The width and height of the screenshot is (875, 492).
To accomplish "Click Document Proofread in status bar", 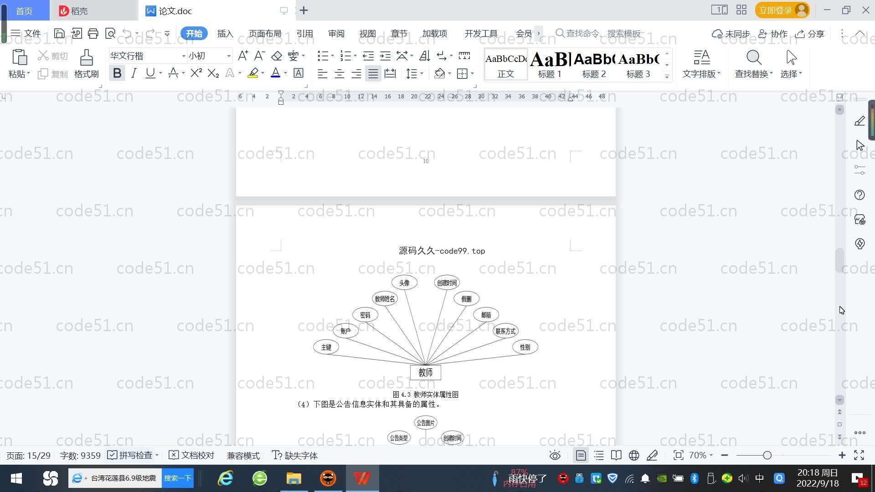I will (191, 455).
